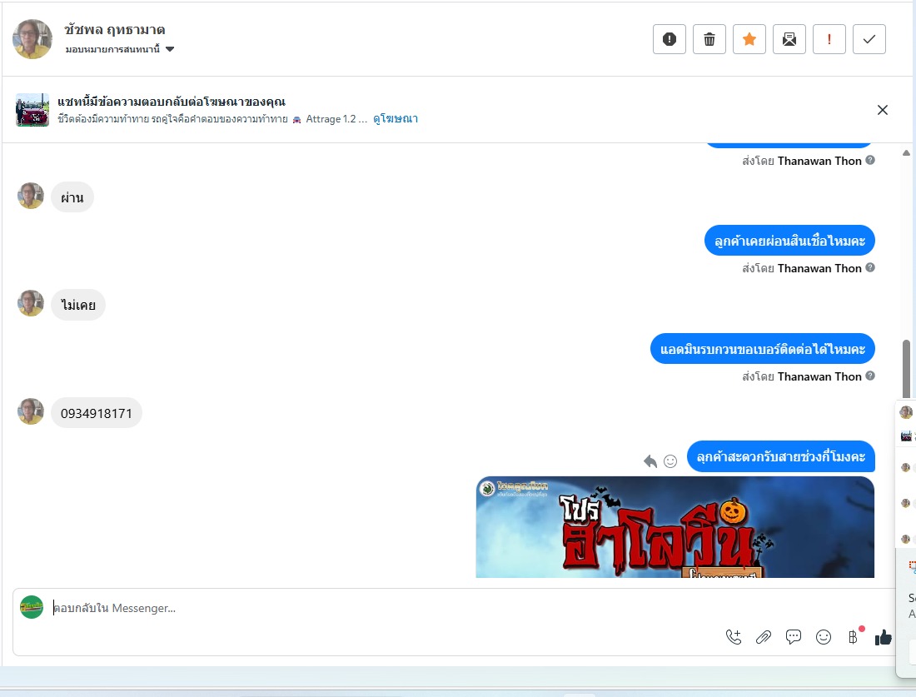
Task: Mark conversation done with checkmark button
Action: [x=869, y=39]
